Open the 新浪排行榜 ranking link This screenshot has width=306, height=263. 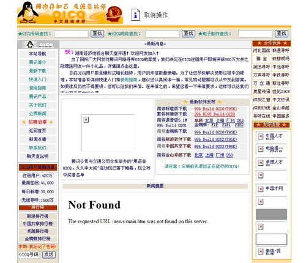(x=38, y=216)
